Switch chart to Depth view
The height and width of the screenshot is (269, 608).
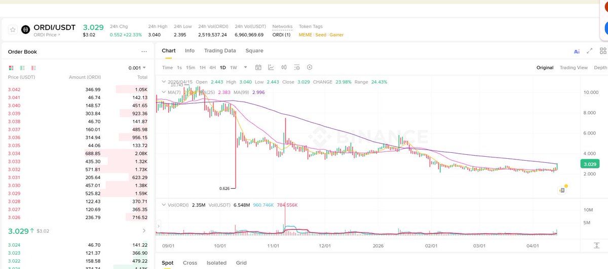click(x=600, y=67)
